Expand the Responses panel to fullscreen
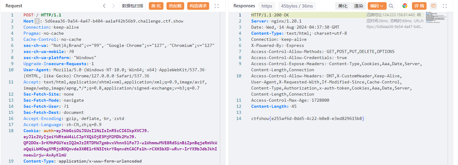458x165 pixels. point(445,6)
